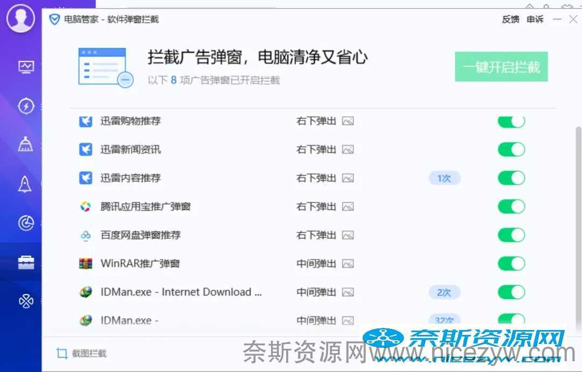Screen dimensions: 582x372
Task: Select the 迅雷购物推荐 row name
Action: pos(130,121)
